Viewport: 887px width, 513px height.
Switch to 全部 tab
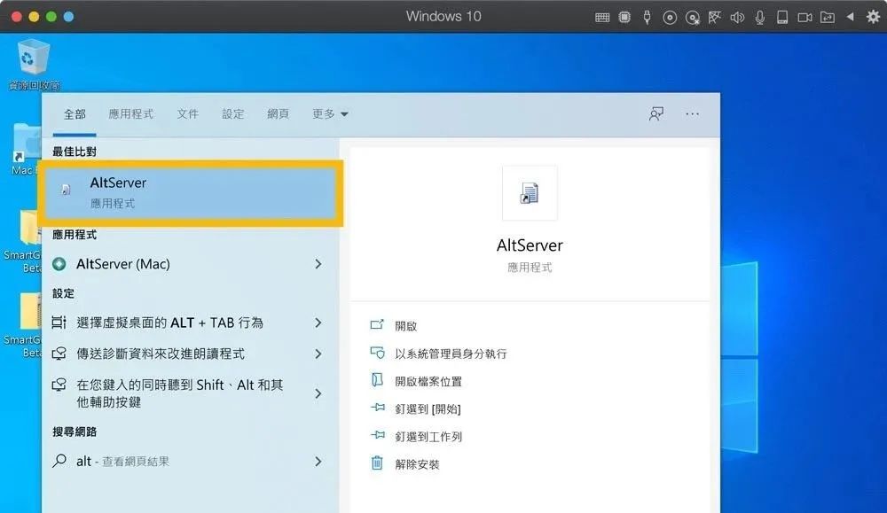(x=75, y=114)
